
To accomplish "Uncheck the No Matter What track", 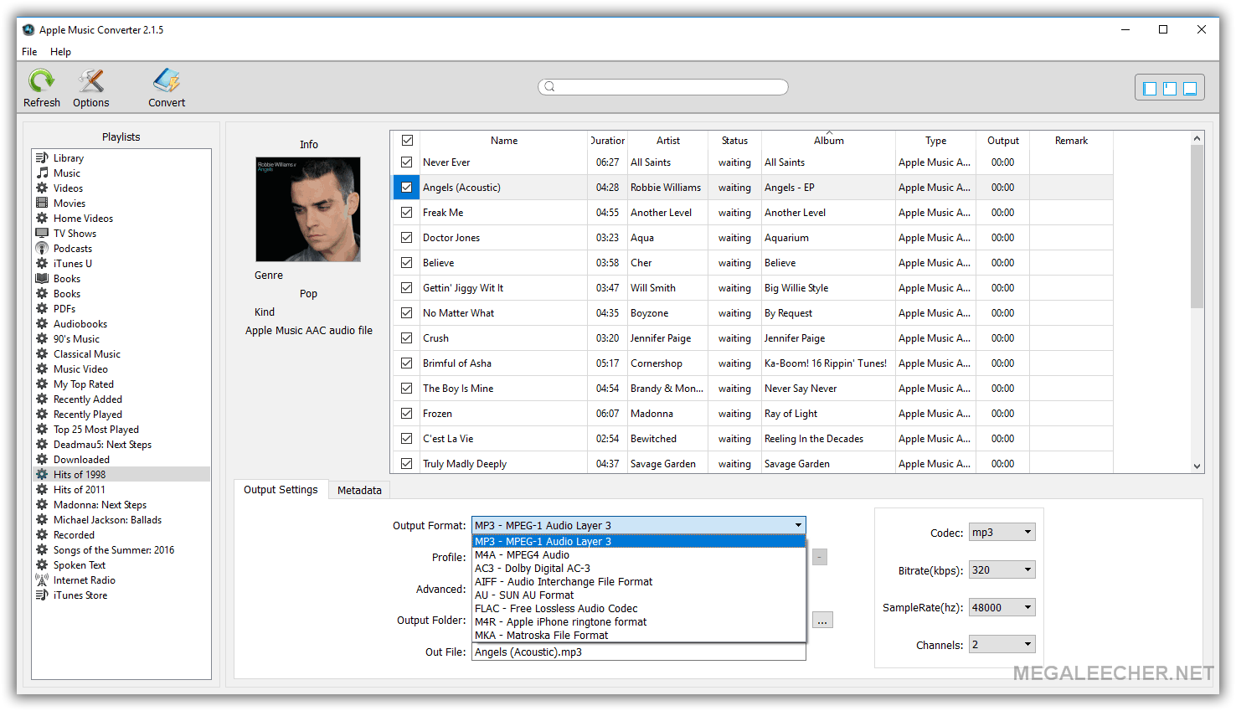I will pyautogui.click(x=407, y=312).
